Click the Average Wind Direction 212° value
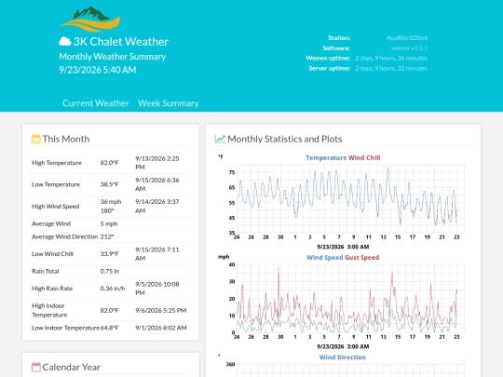This screenshot has height=377, width=503. click(x=107, y=236)
